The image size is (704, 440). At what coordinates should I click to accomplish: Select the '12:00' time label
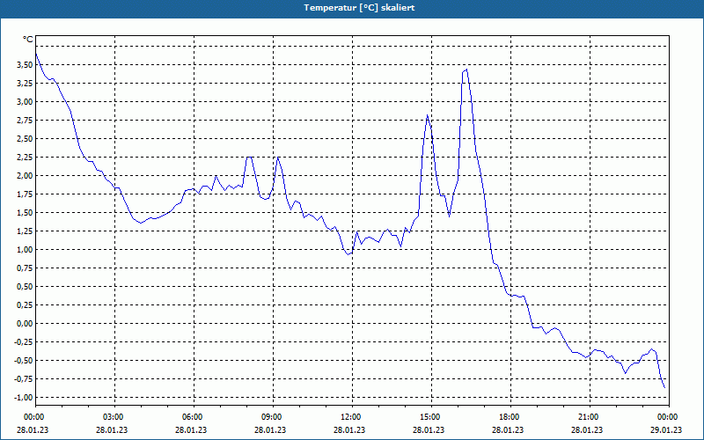click(x=352, y=417)
